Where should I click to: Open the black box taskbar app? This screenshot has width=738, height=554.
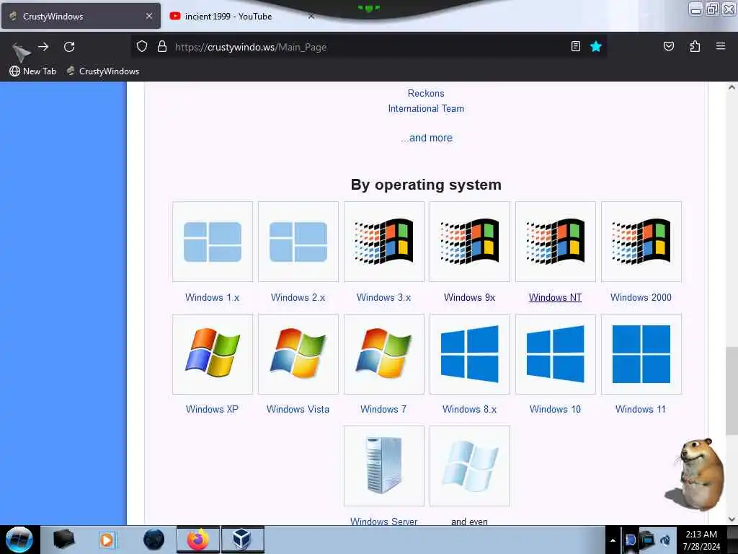(63, 540)
